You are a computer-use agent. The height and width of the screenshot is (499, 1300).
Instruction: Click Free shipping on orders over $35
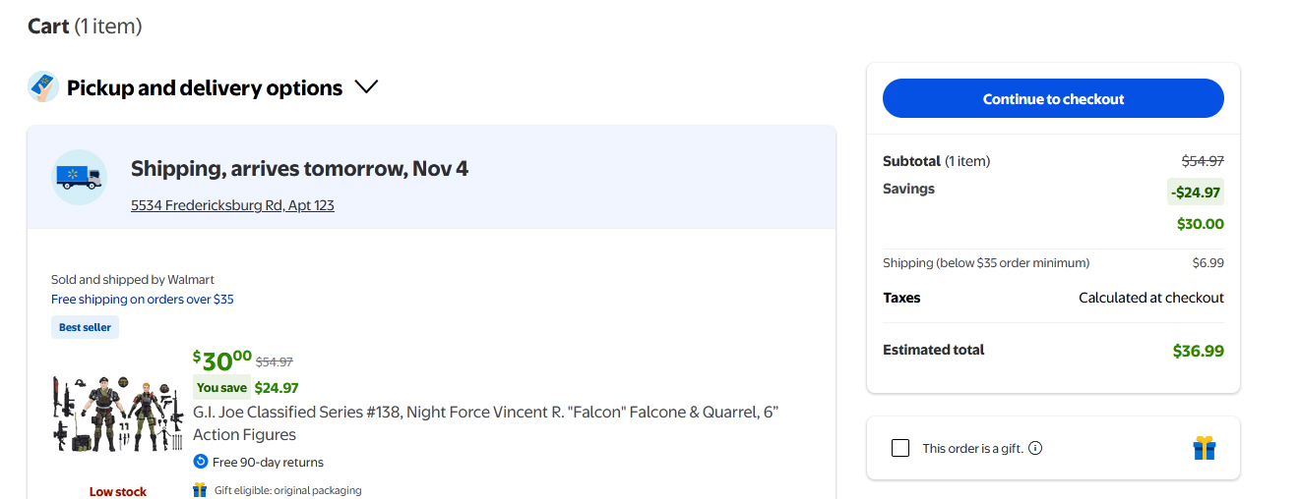coord(143,299)
